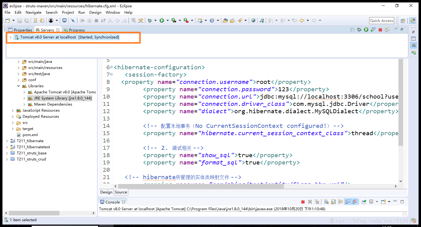Open the Window menu
The height and width of the screenshot is (227, 421).
113,13
